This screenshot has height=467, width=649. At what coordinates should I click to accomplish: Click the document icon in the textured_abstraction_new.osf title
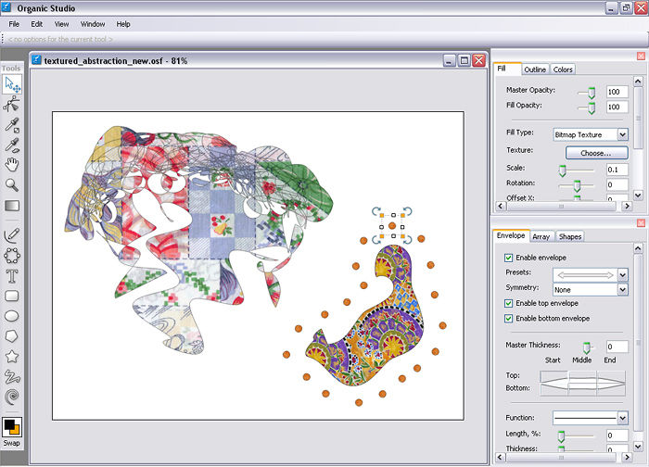tap(37, 60)
